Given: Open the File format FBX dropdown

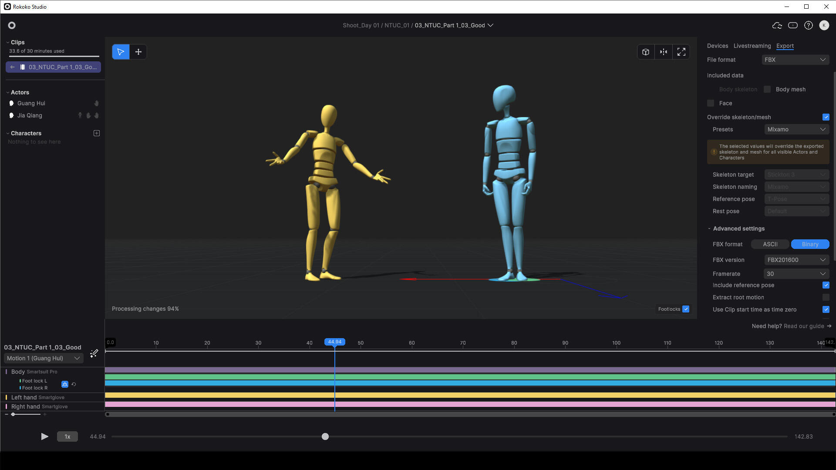Looking at the screenshot, I should tap(795, 60).
